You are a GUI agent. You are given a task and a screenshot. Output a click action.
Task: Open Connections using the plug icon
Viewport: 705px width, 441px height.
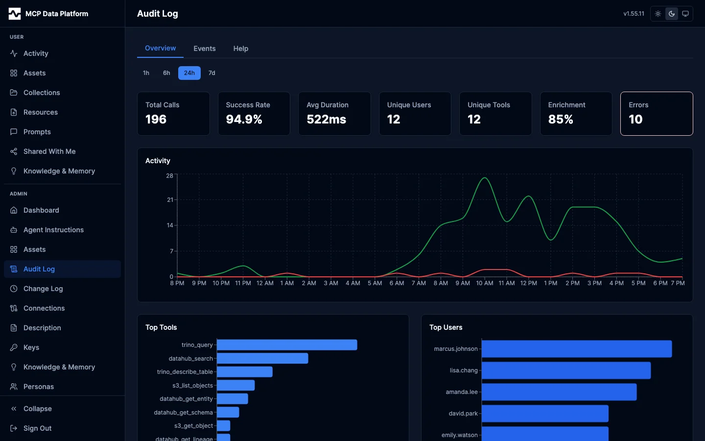[x=14, y=308]
